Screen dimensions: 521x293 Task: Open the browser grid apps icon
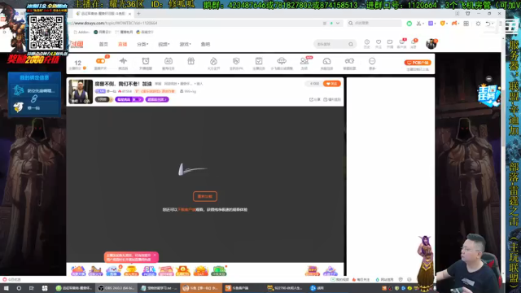click(x=466, y=24)
